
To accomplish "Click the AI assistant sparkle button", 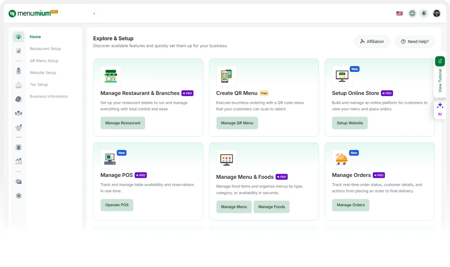I will coord(440,109).
